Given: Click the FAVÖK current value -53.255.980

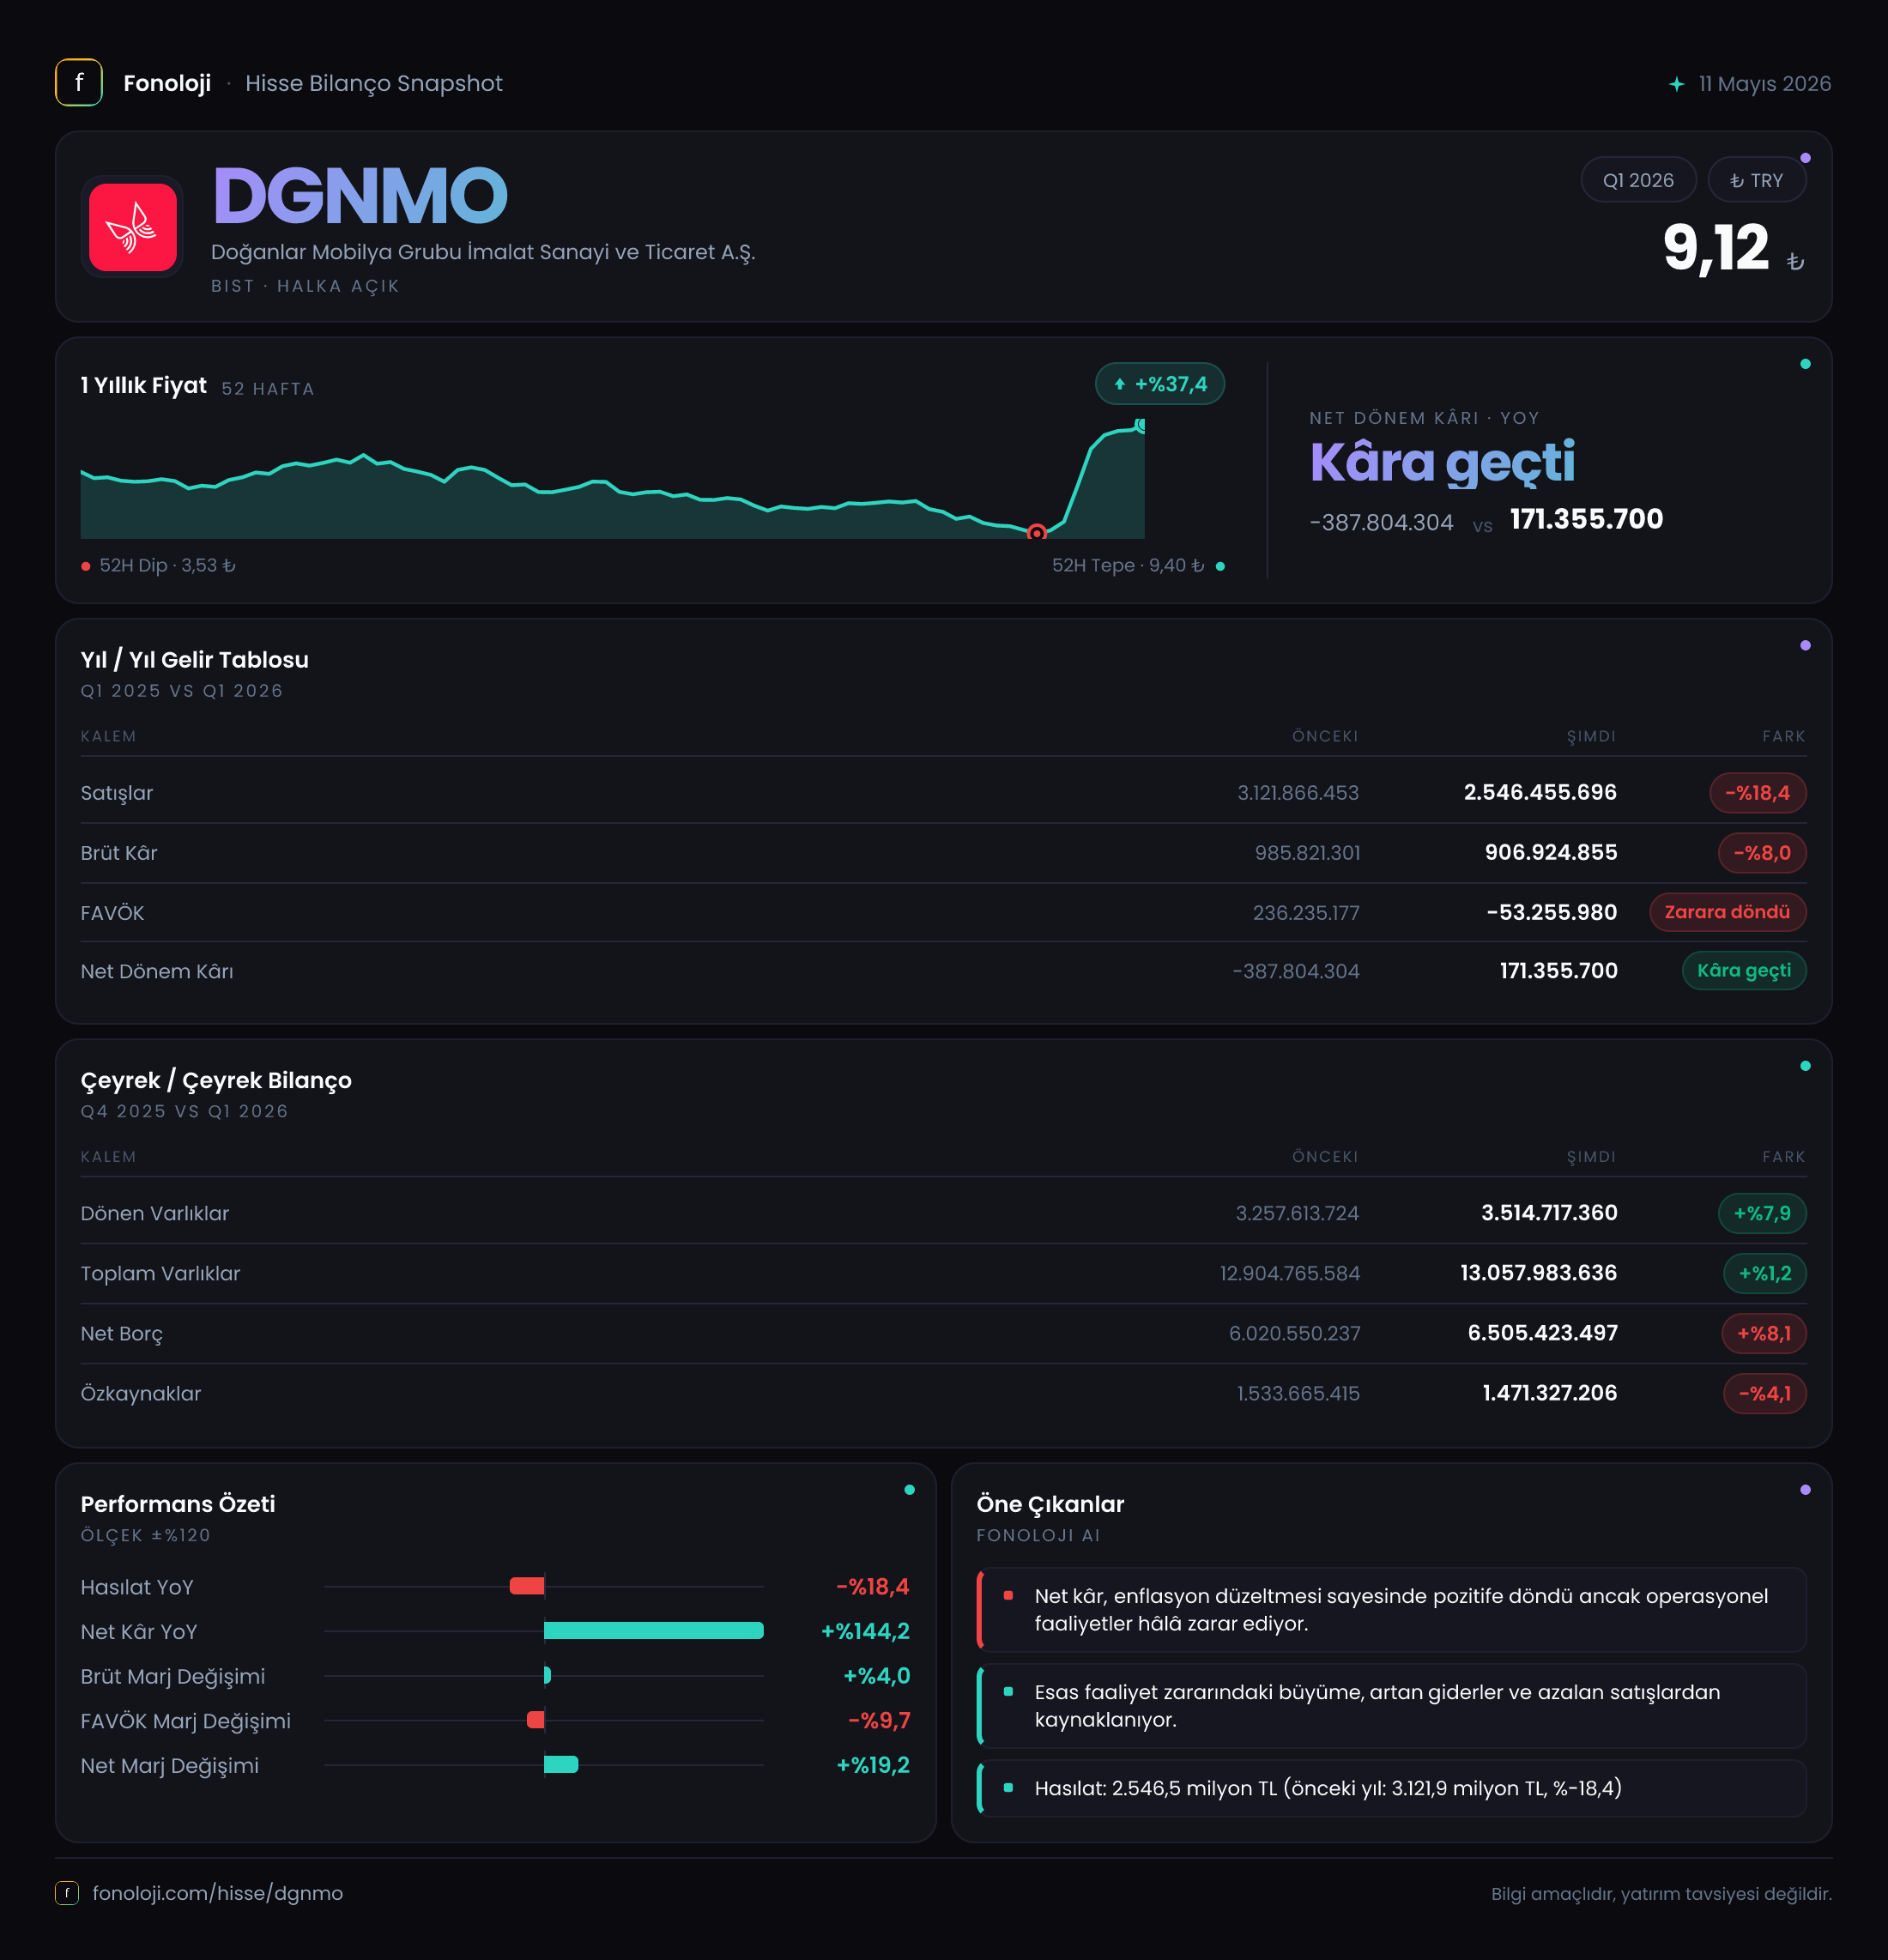Looking at the screenshot, I should [x=1551, y=912].
